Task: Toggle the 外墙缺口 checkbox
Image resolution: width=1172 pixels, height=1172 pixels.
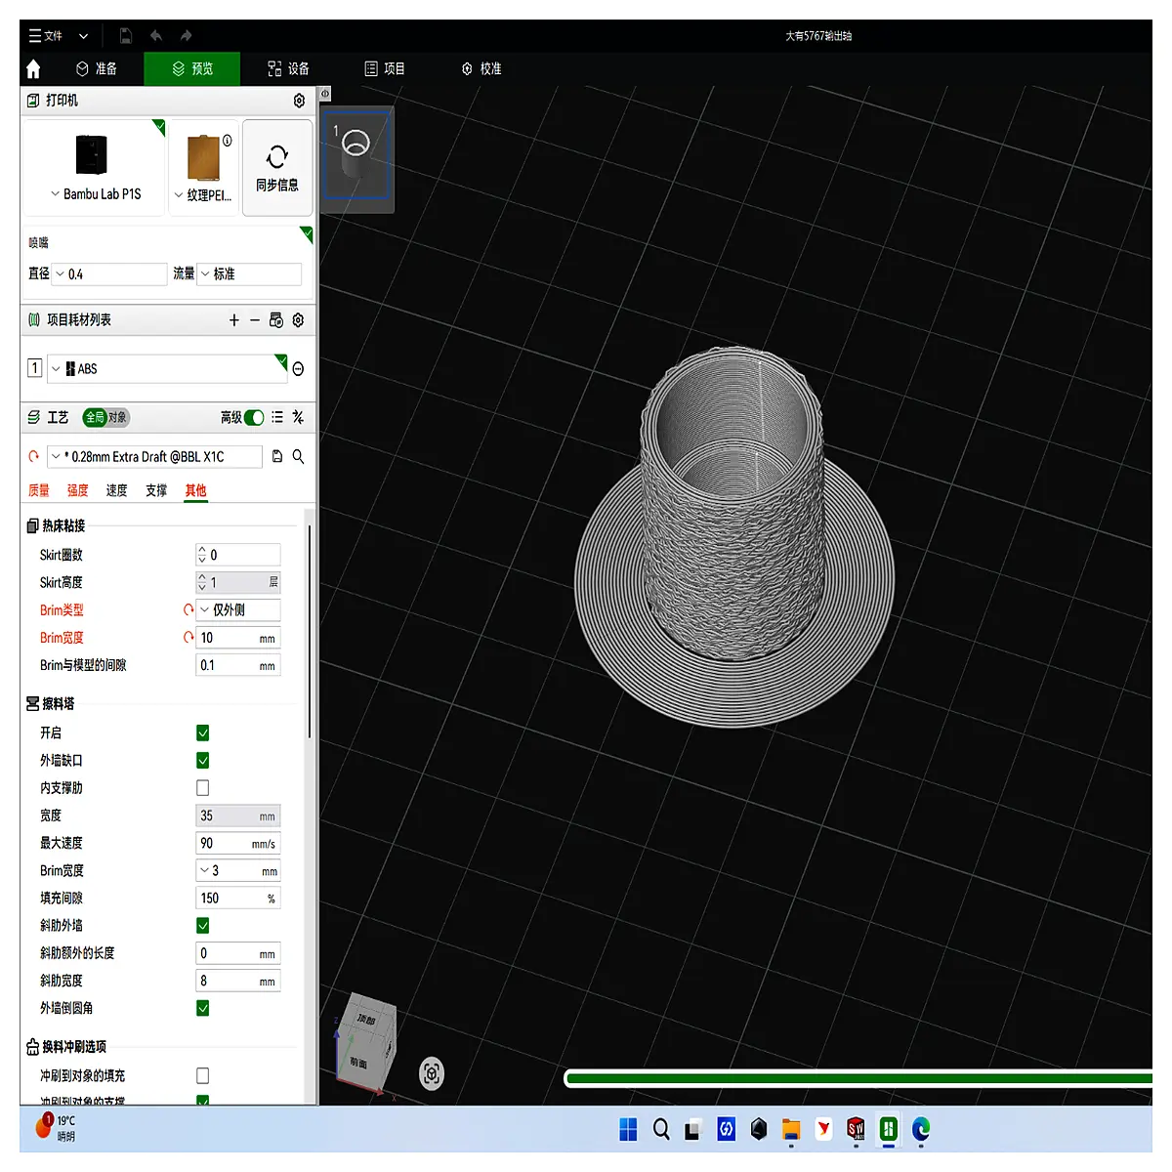Action: tap(203, 760)
